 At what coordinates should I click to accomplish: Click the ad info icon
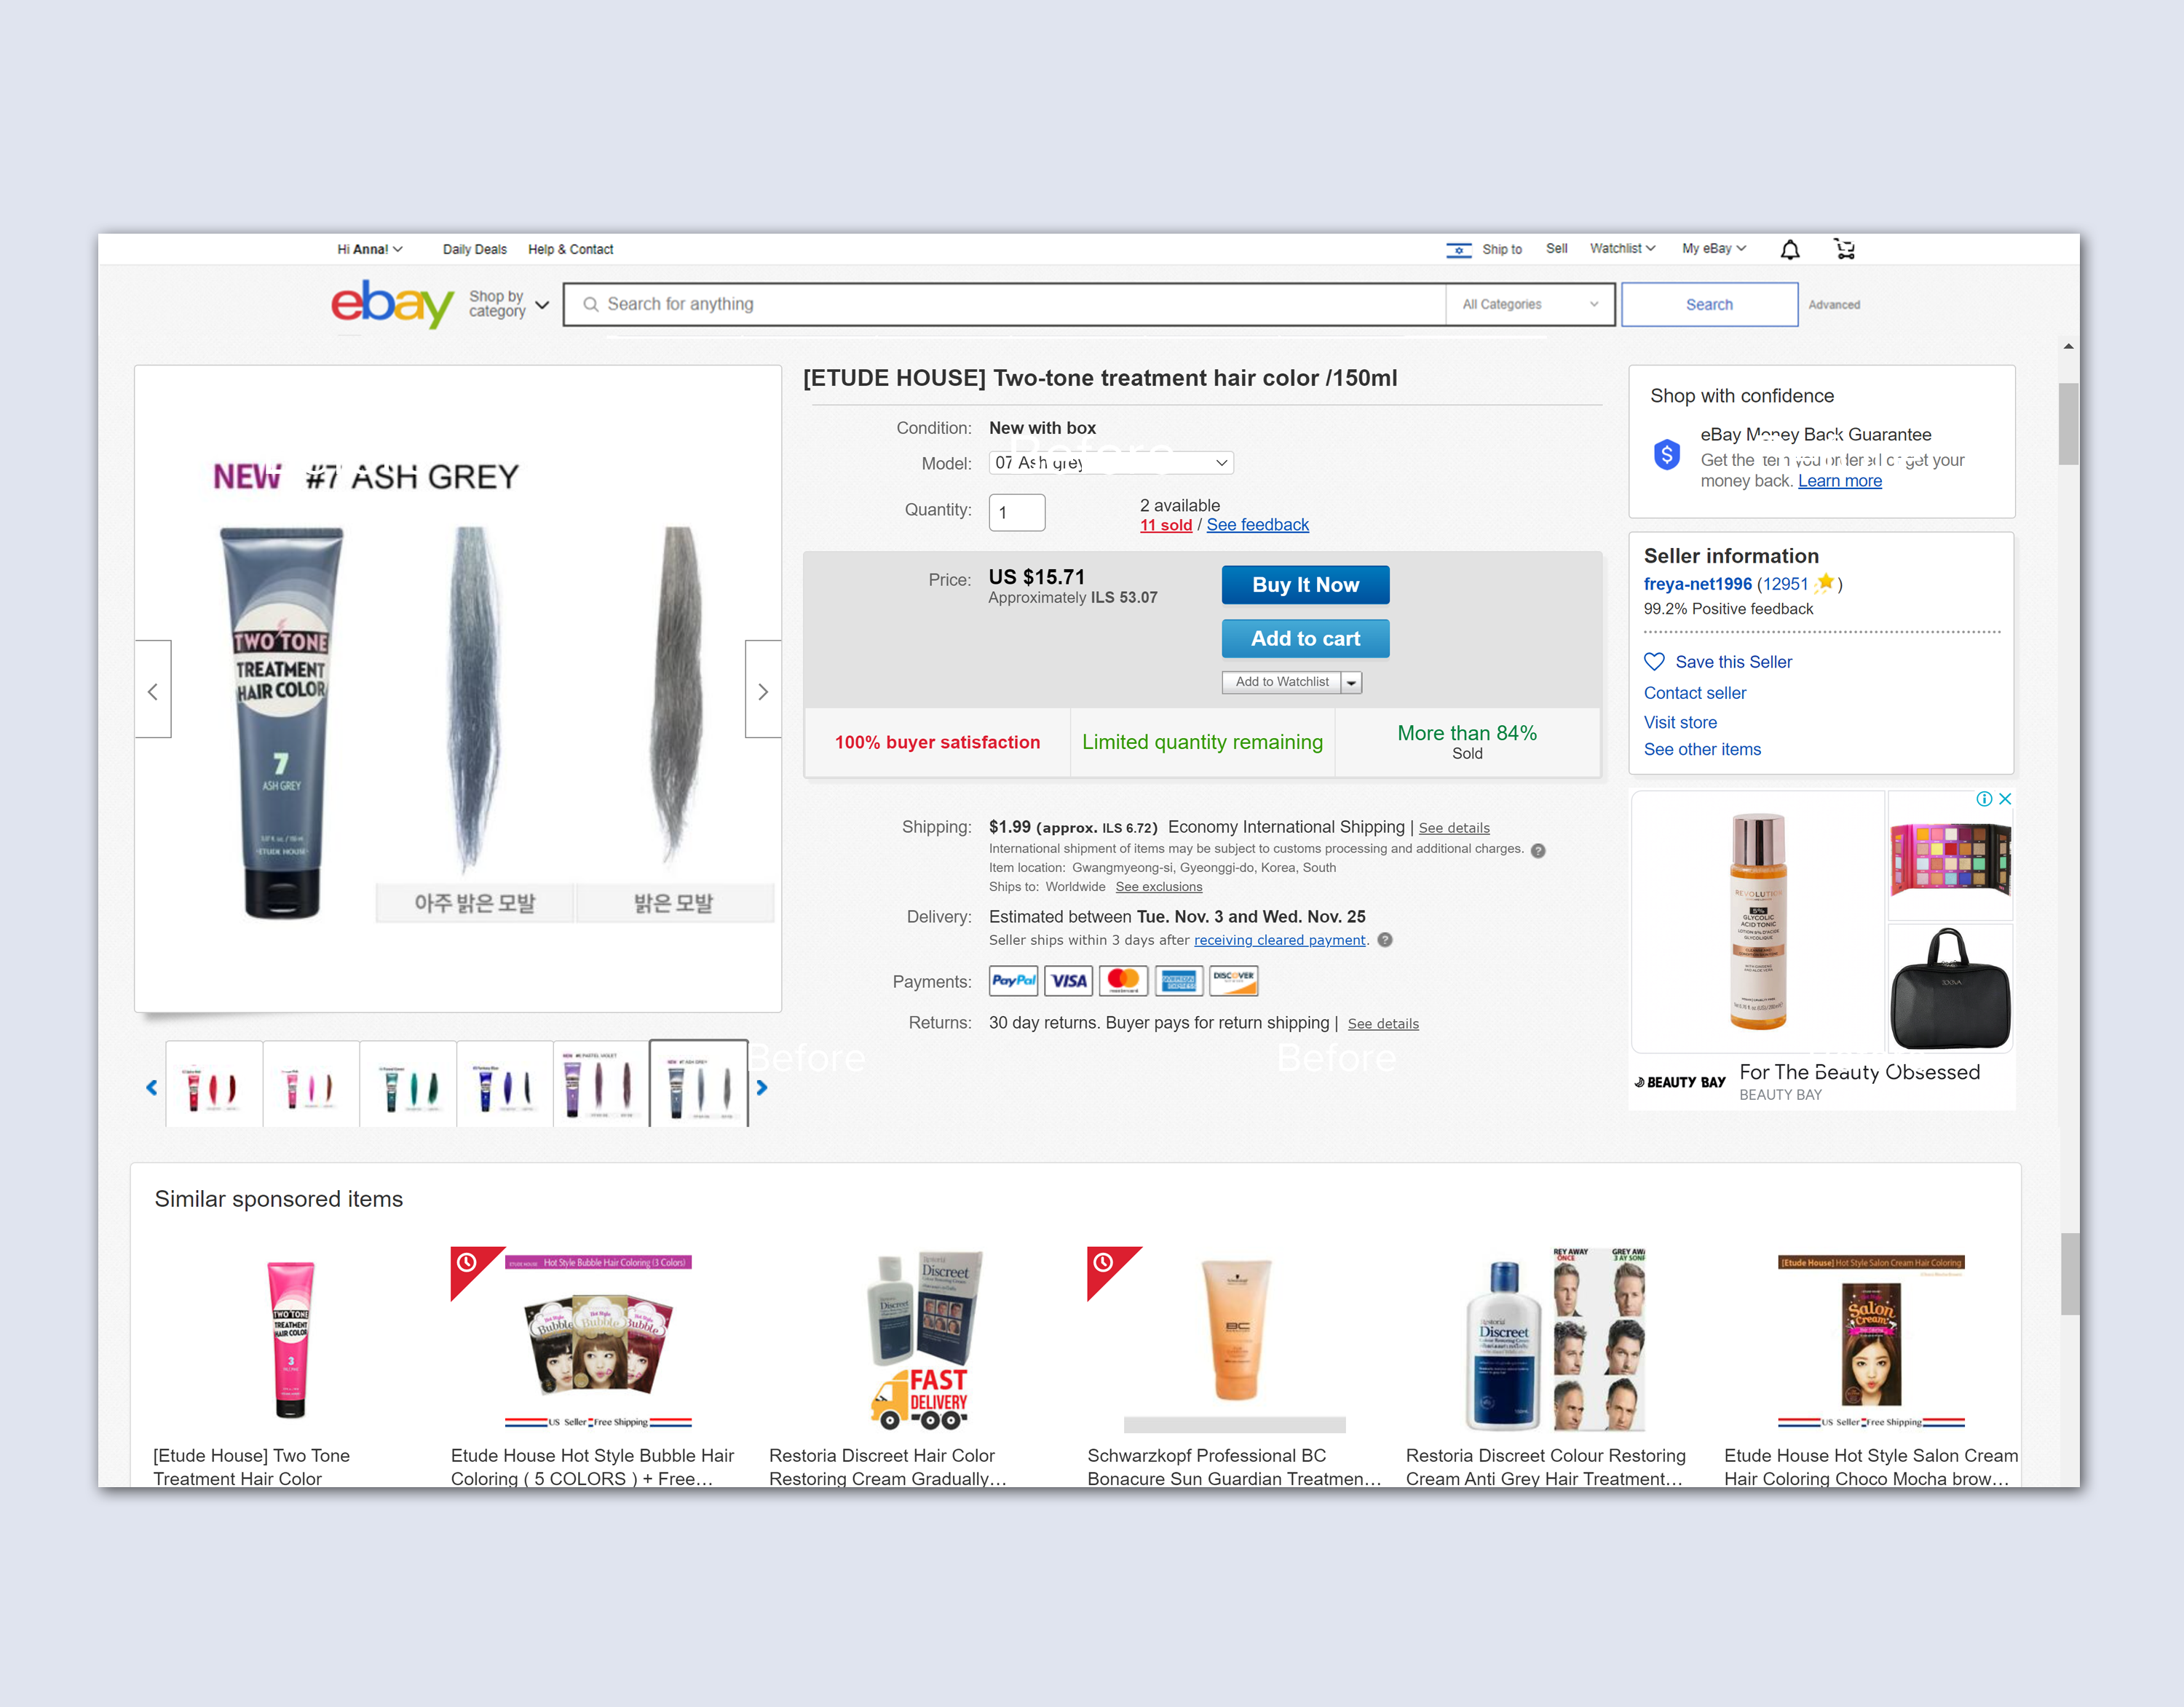[1984, 799]
